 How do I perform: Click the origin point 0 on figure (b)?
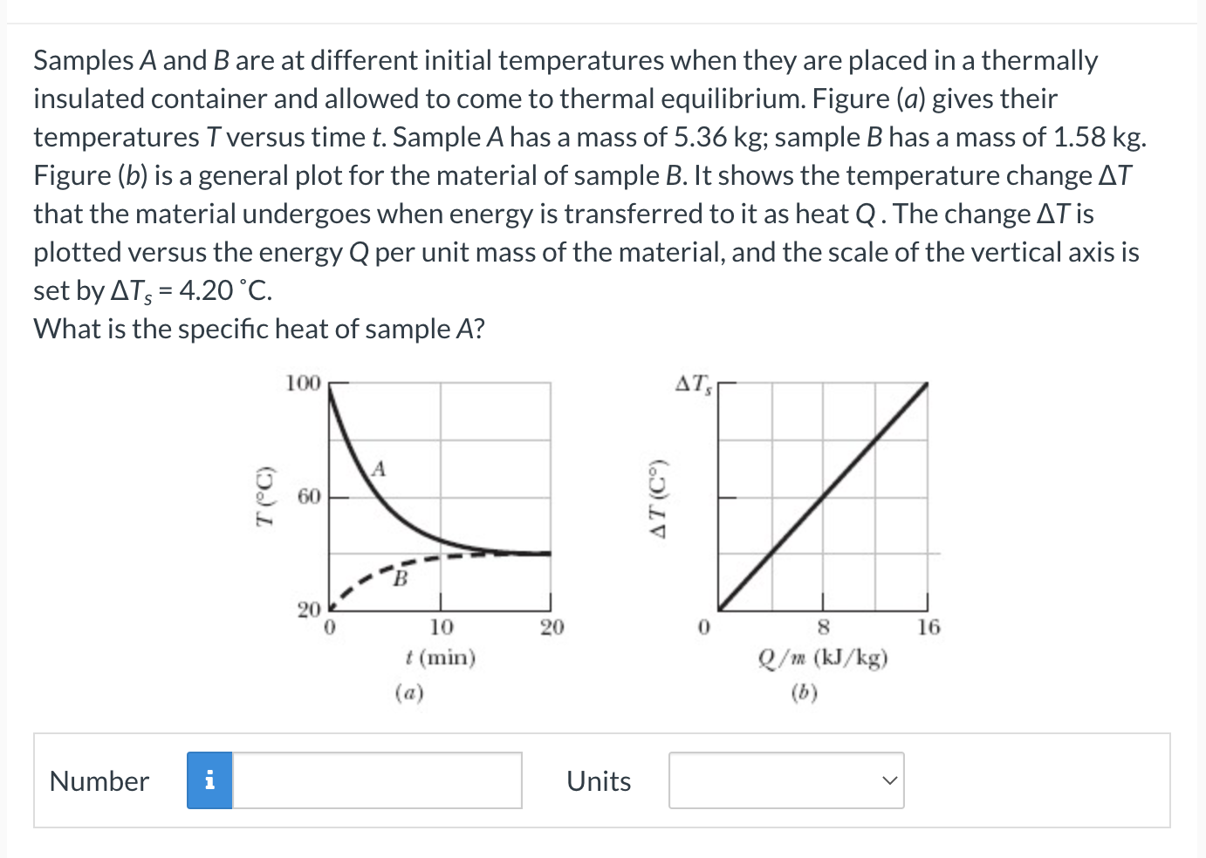pyautogui.click(x=703, y=626)
